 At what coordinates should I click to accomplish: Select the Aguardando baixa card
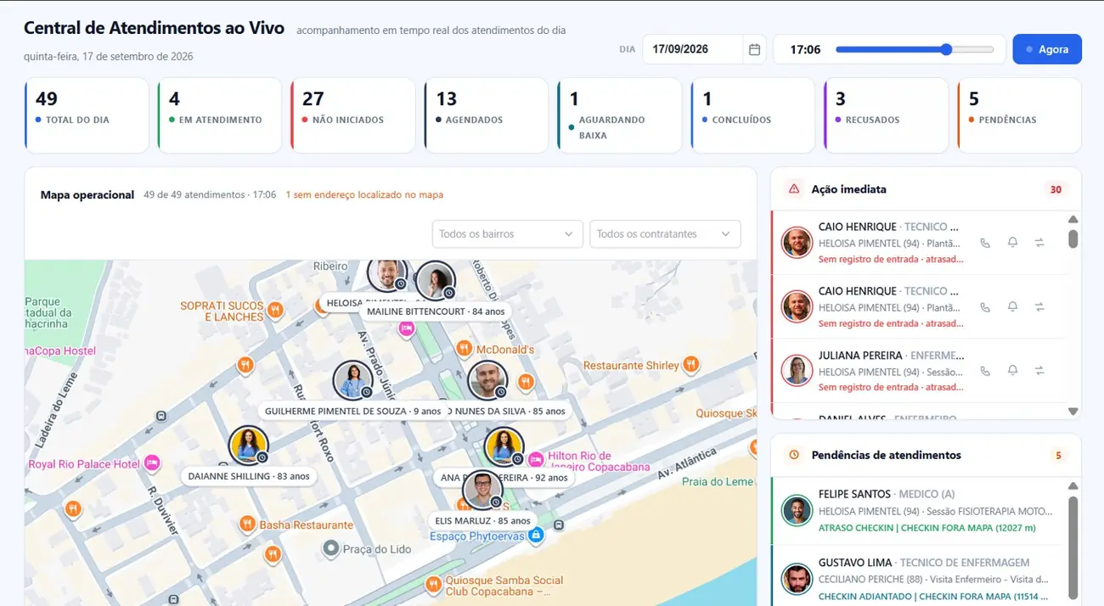(620, 115)
